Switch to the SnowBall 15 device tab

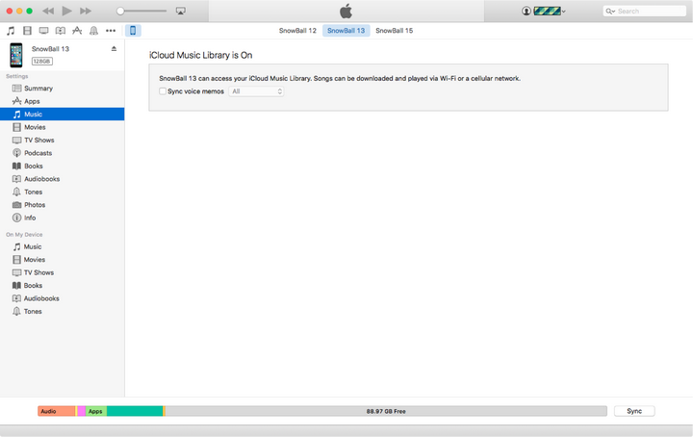tap(395, 31)
